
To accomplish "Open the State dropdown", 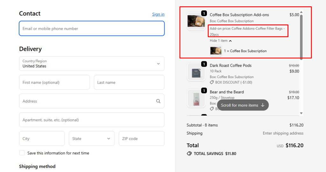I will tap(91, 139).
